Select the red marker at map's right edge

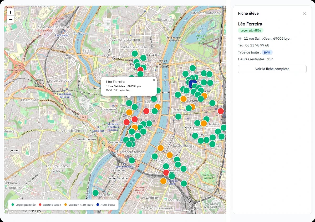coord(221,111)
